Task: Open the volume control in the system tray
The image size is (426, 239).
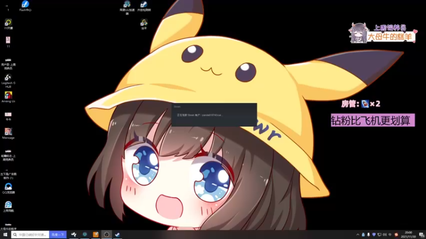Action: tap(384, 235)
